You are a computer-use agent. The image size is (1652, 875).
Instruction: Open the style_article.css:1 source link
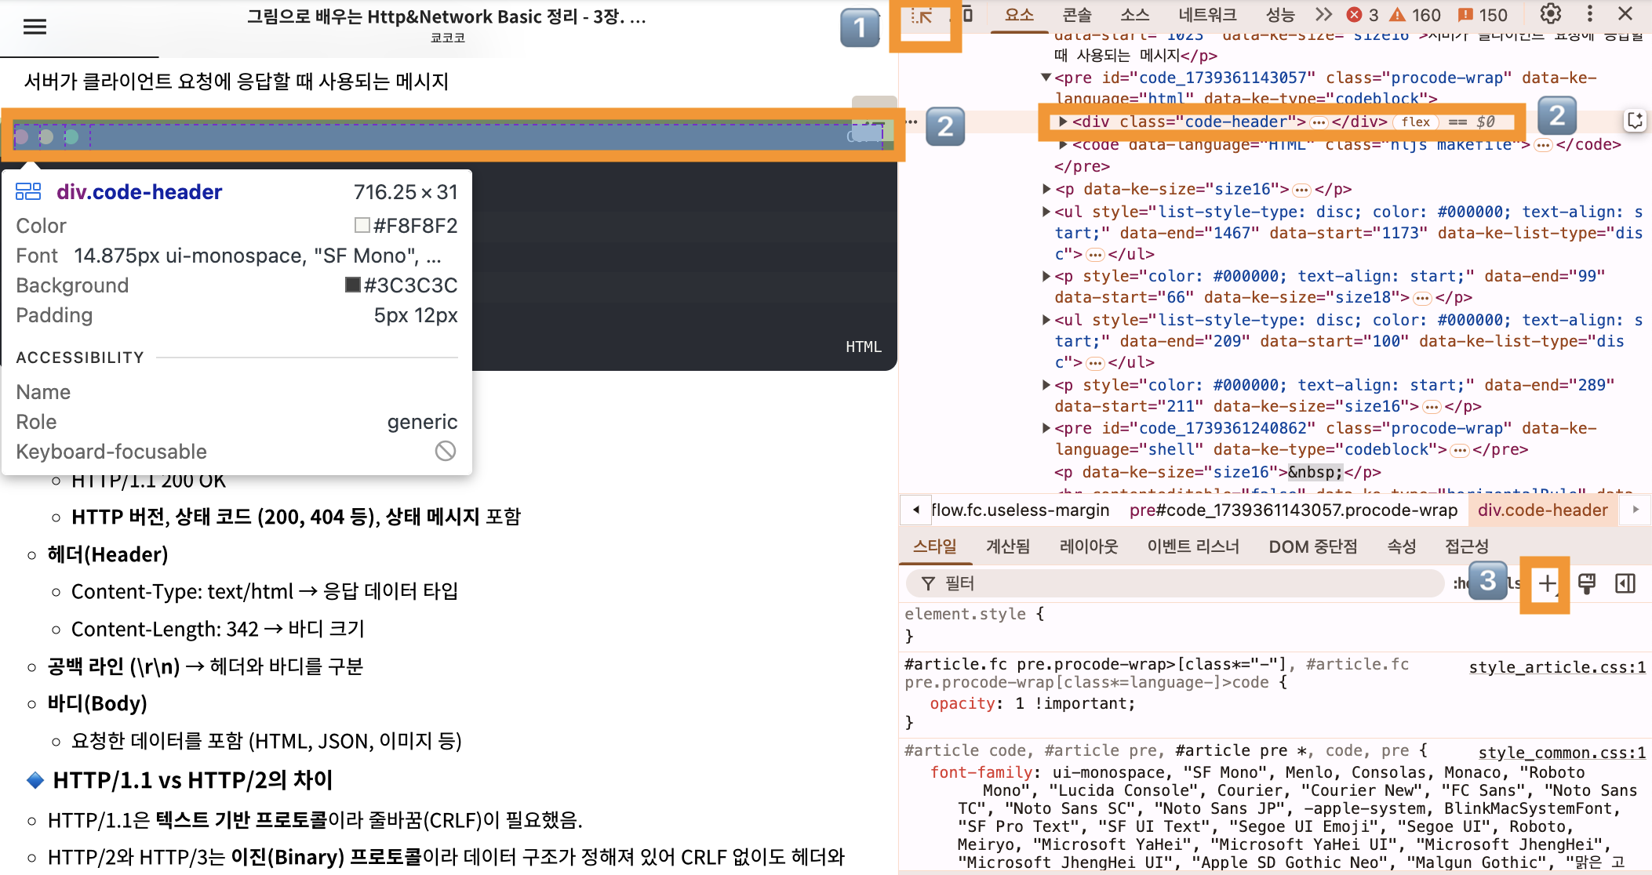[x=1557, y=667]
